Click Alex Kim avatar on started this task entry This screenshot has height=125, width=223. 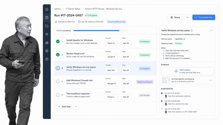click(166, 104)
